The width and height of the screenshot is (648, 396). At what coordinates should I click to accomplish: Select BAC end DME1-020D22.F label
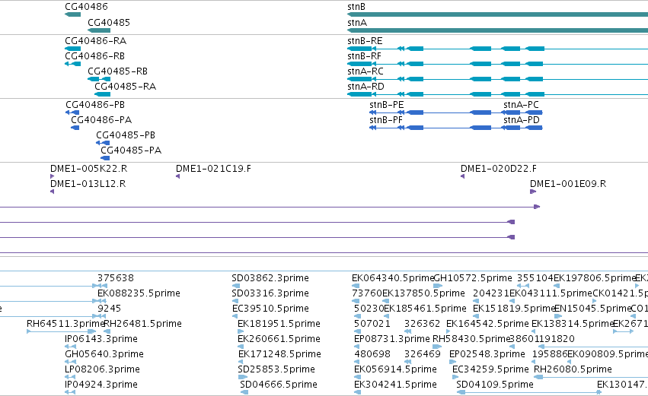[499, 169]
